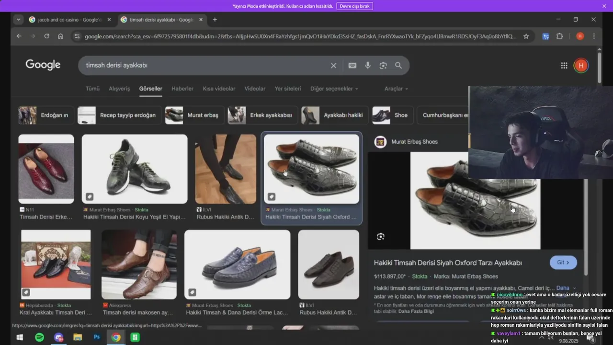This screenshot has height=345, width=613.
Task: Search by image with Google Lens icon
Action: [x=383, y=66]
